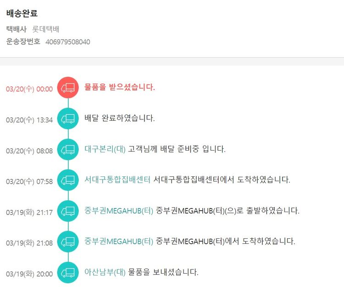Select the red 03/20(수) 00:00 timestamp

click(x=29, y=89)
